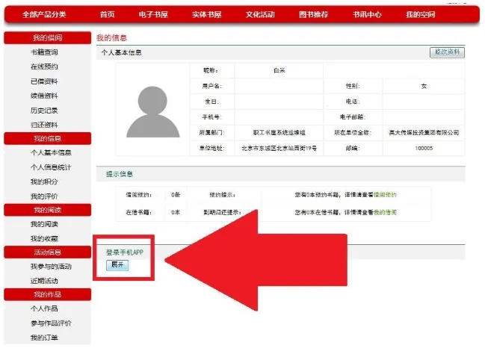Open 已借资料 in the sidebar
The width and height of the screenshot is (485, 351).
[x=44, y=81]
